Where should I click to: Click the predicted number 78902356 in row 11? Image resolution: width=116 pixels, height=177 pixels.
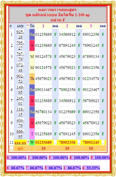pos(67,143)
